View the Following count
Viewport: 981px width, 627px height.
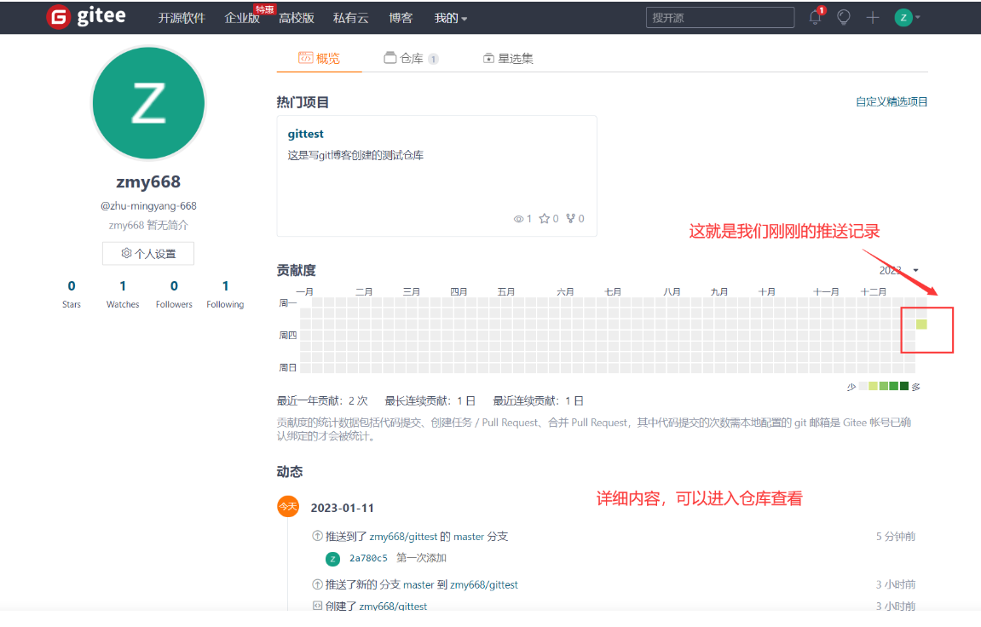[225, 294]
